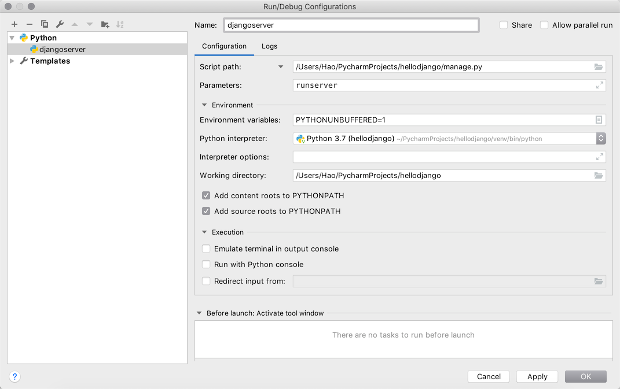620x389 pixels.
Task: Collapse the Environment section
Action: (204, 105)
